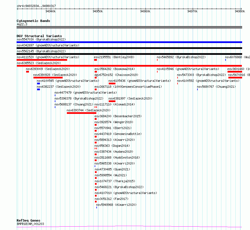
Task: Select the red nsv5470916 variant bar
Action: pyautogui.click(x=235, y=78)
